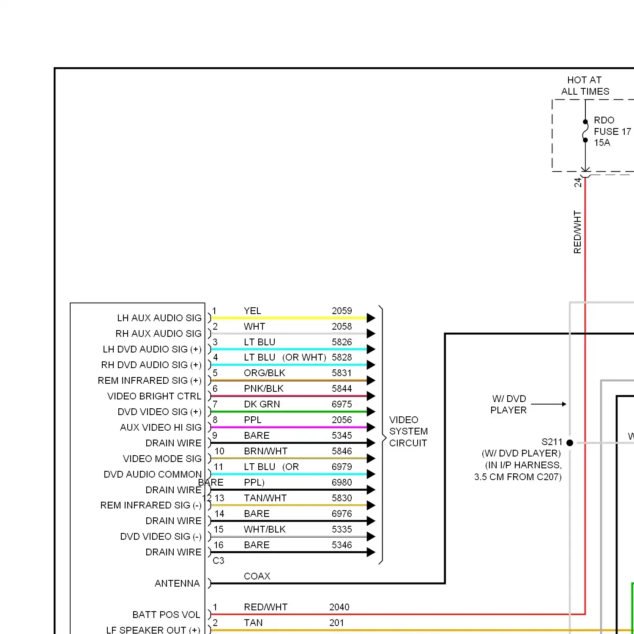Click circuit number 5346
The width and height of the screenshot is (634, 634).
point(342,545)
